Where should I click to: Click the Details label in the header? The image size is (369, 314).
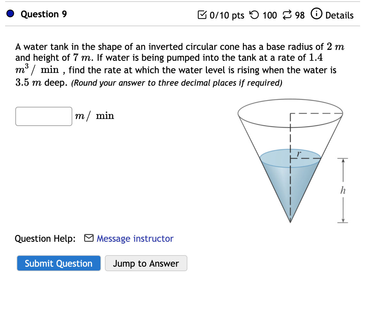(339, 15)
